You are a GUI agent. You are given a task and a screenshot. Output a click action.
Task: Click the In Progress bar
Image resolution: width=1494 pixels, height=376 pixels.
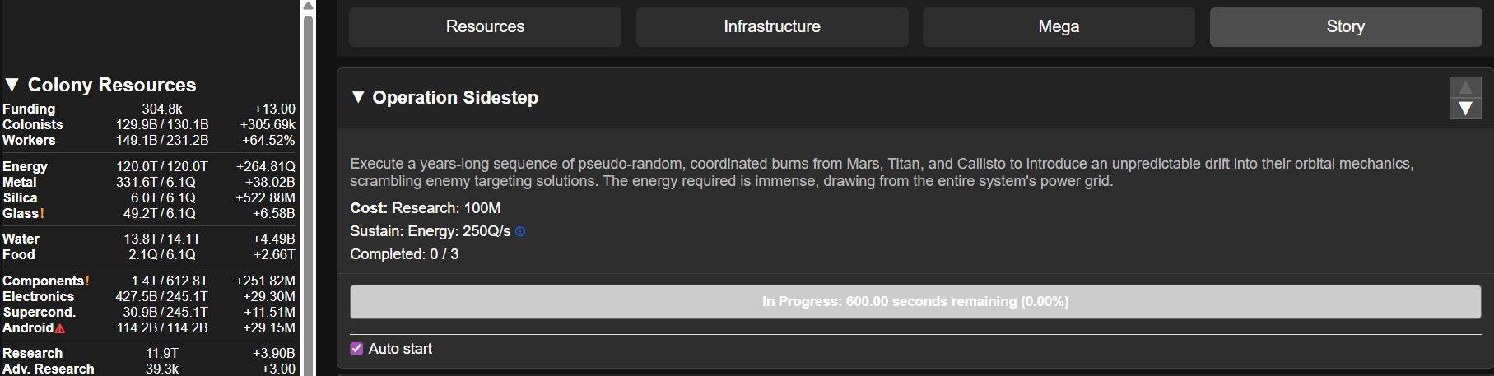(915, 302)
